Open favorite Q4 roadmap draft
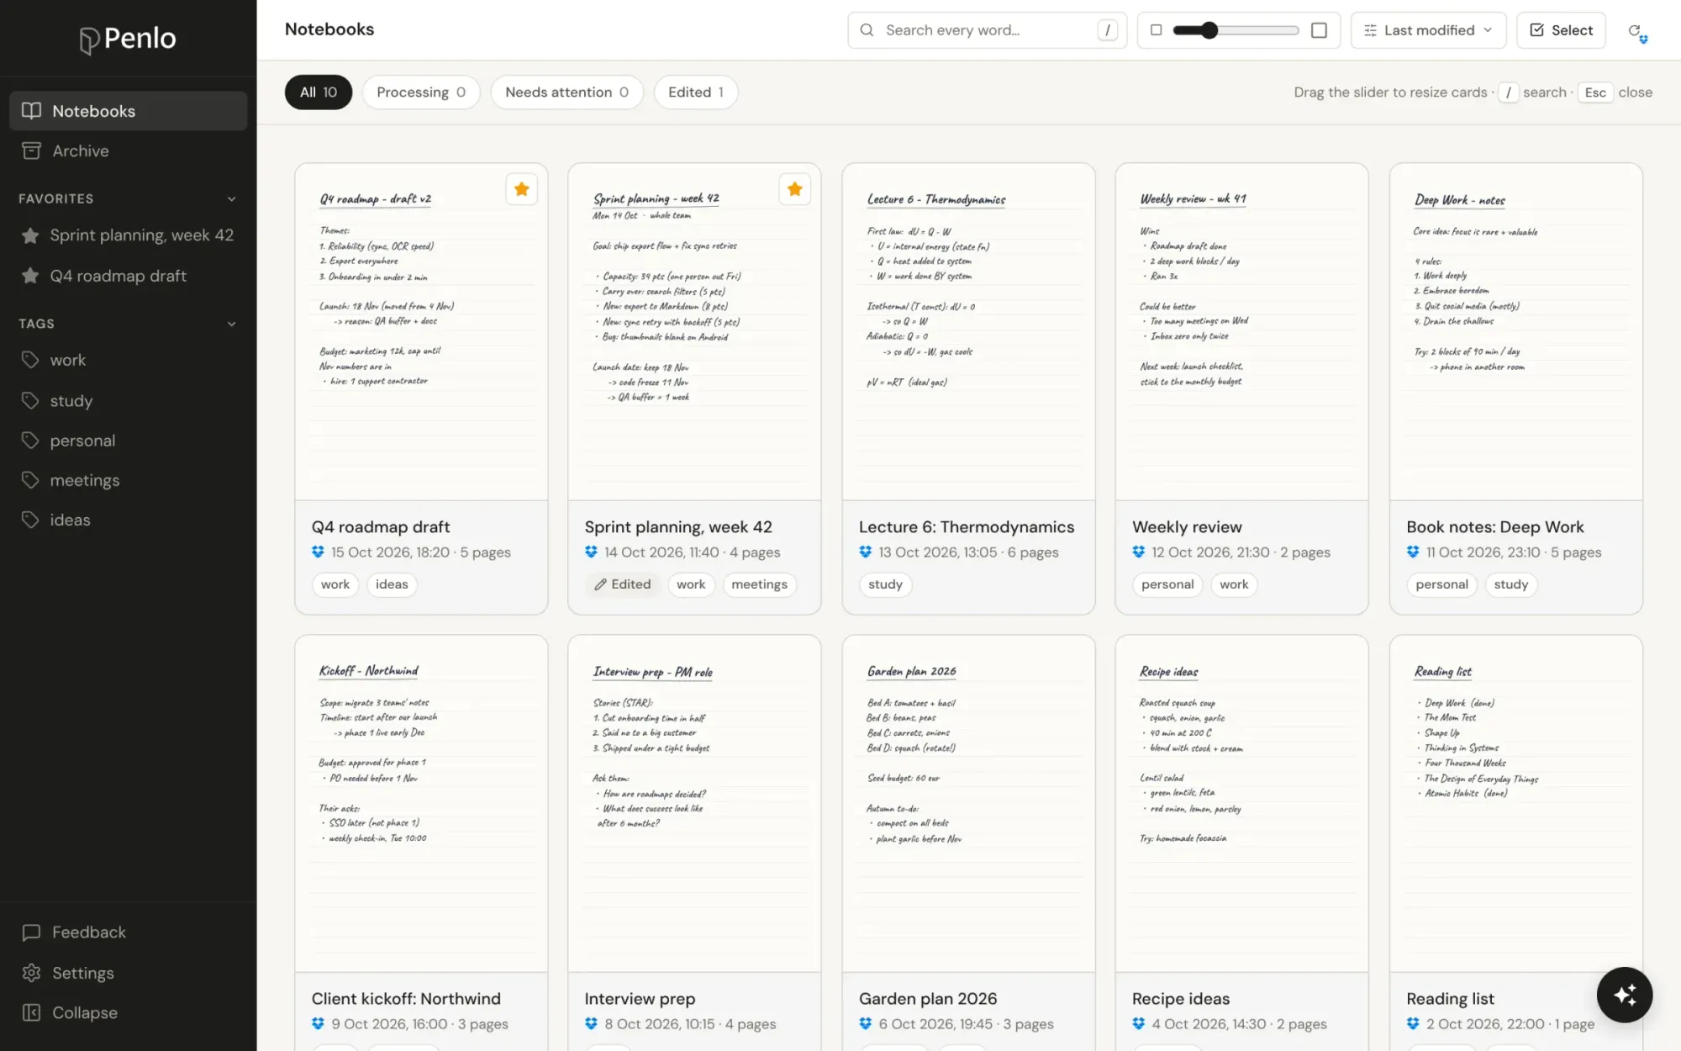 click(x=128, y=276)
